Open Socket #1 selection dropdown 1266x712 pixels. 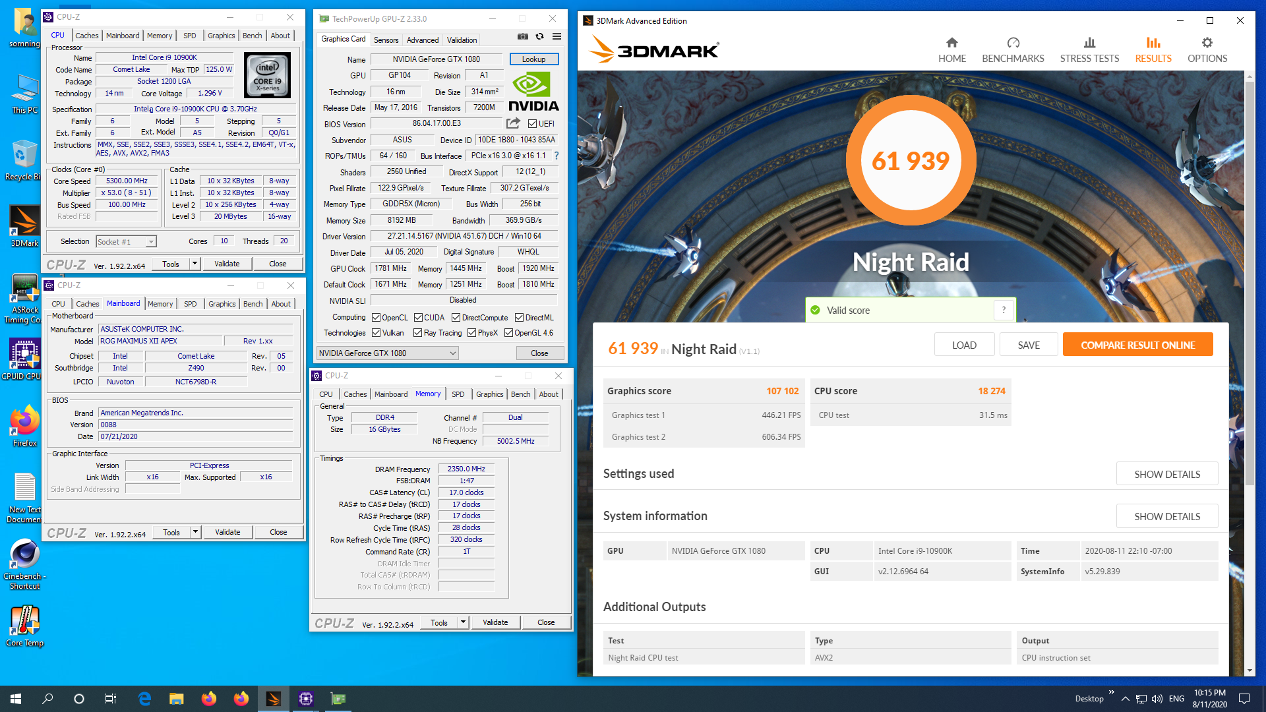tap(126, 242)
